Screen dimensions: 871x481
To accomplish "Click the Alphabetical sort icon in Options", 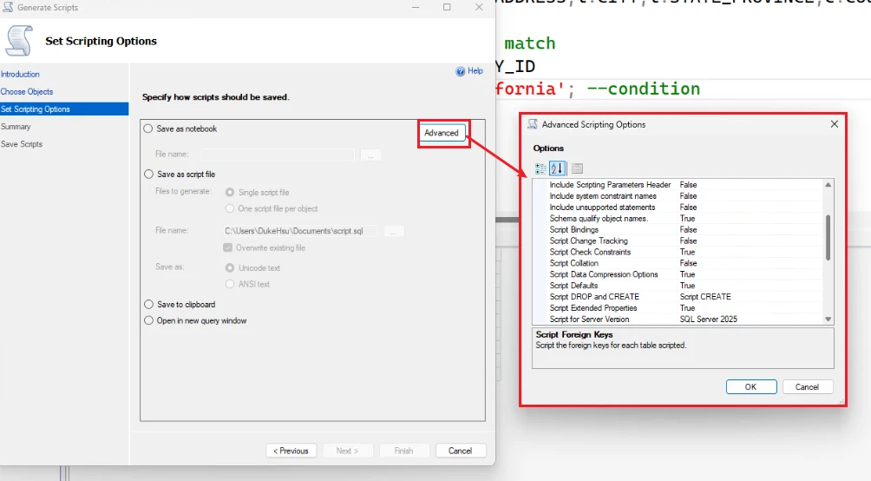I will [558, 168].
